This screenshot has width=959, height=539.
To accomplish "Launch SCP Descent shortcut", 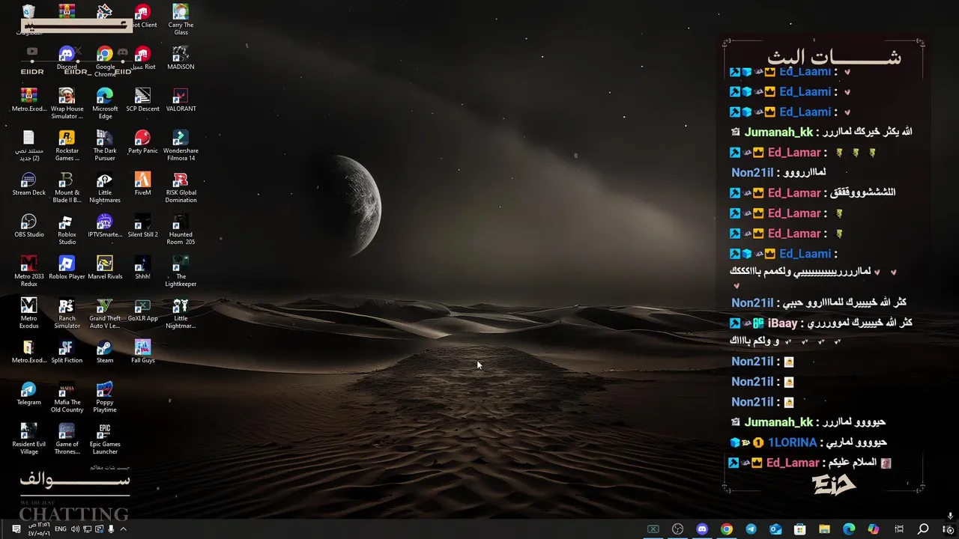I will pos(142,100).
